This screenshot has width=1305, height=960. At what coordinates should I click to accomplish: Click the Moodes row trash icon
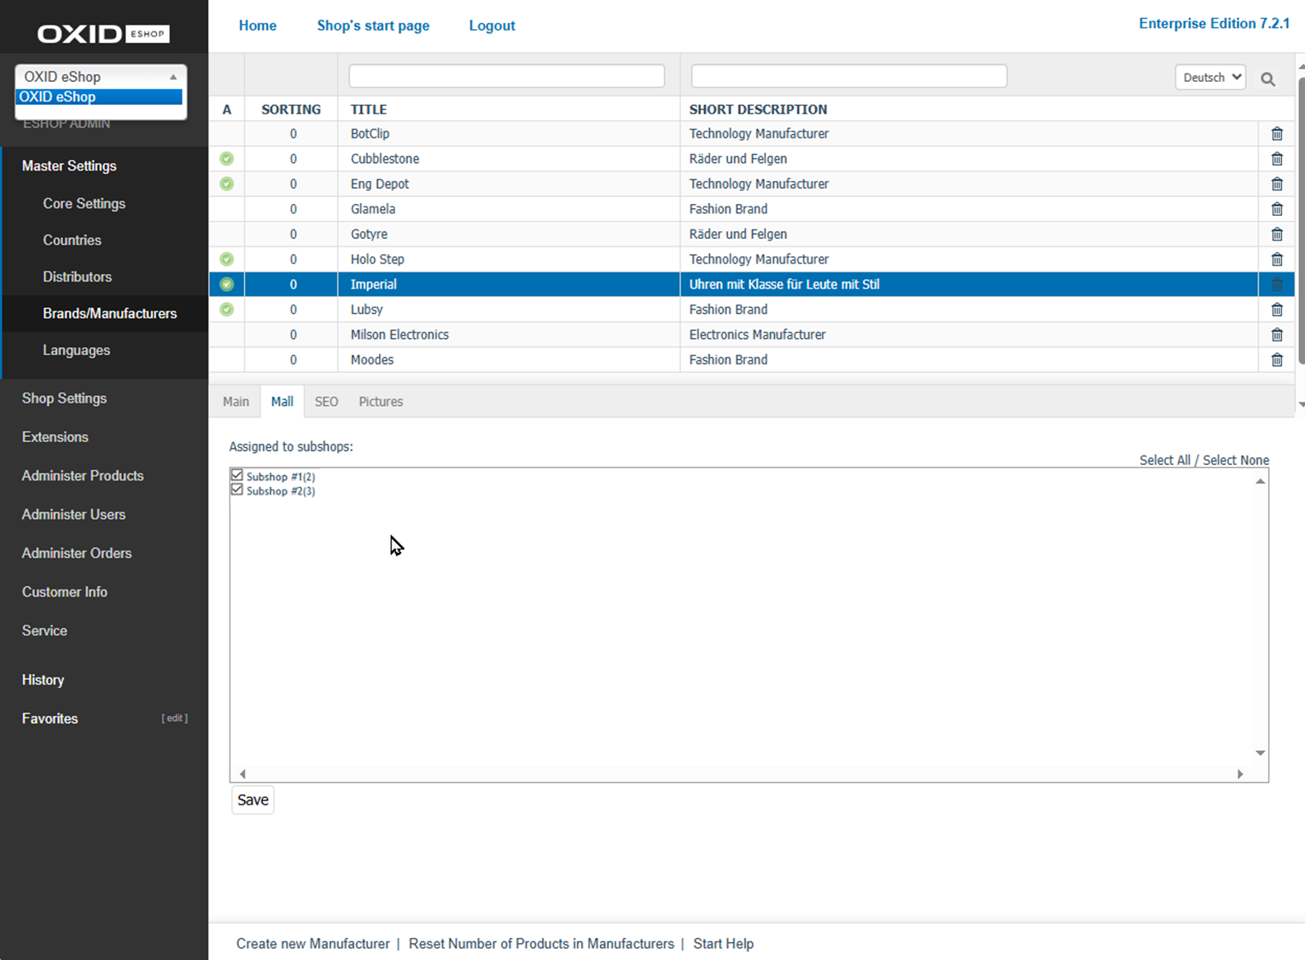[1277, 360]
